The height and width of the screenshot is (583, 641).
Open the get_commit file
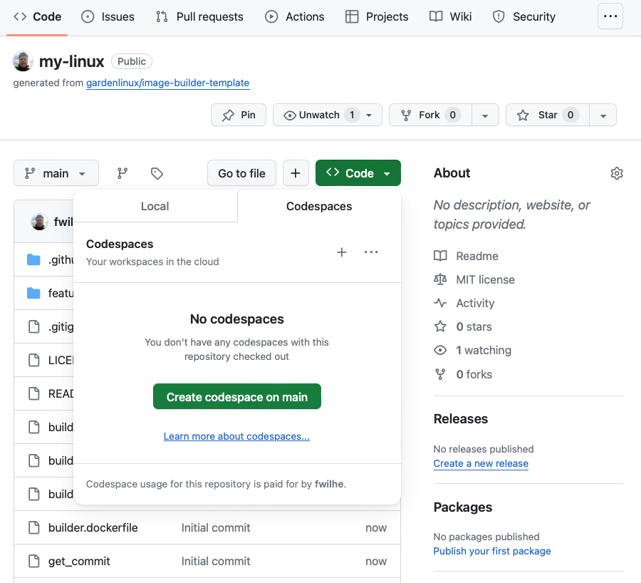tap(79, 562)
